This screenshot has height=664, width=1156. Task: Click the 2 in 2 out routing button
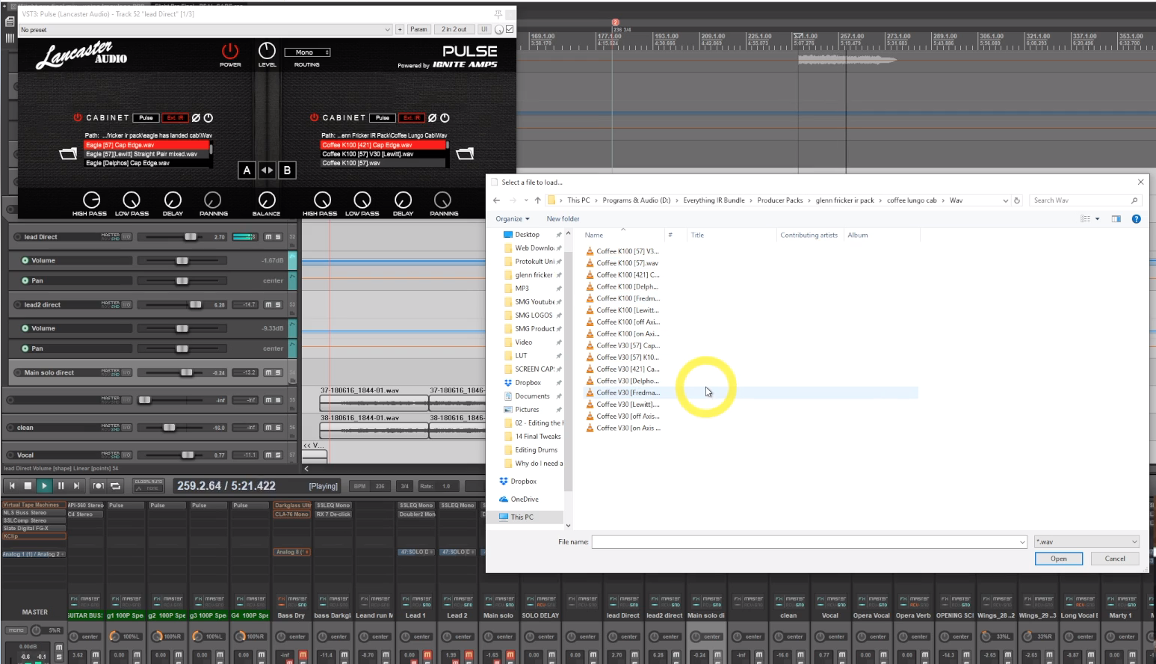pos(454,30)
